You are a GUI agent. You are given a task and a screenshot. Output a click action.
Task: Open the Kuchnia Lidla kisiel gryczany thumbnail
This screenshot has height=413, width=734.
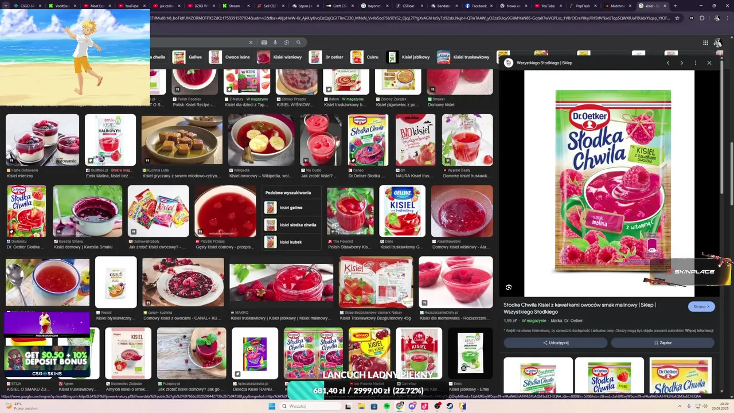coord(182,141)
